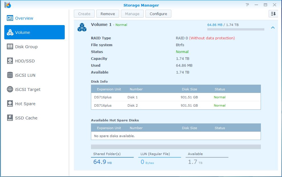Click the sort order icon above the panel
The image size is (282, 177).
pyautogui.click(x=273, y=13)
